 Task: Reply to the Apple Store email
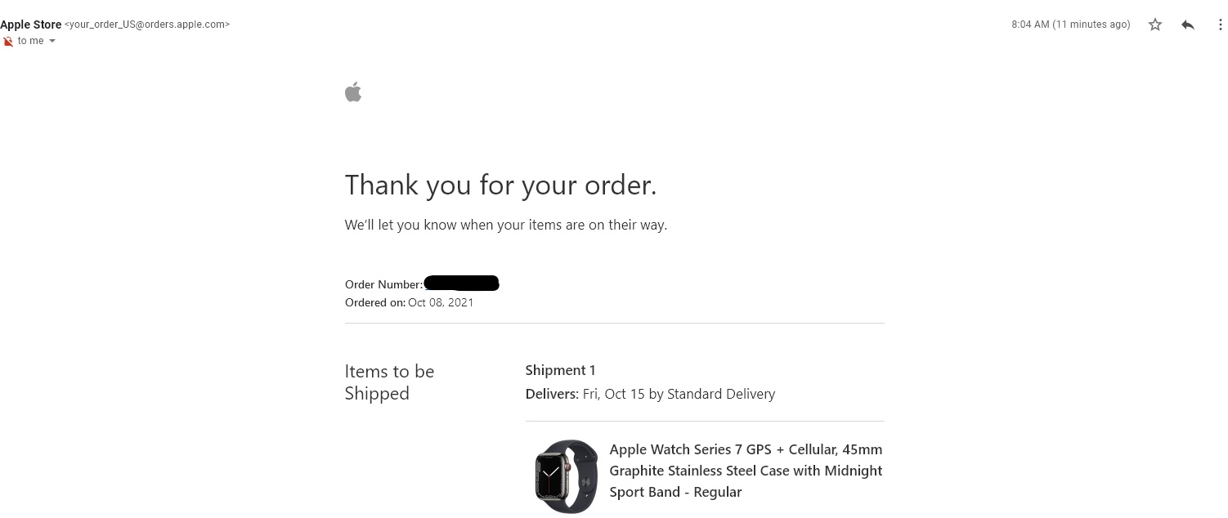click(x=1188, y=25)
